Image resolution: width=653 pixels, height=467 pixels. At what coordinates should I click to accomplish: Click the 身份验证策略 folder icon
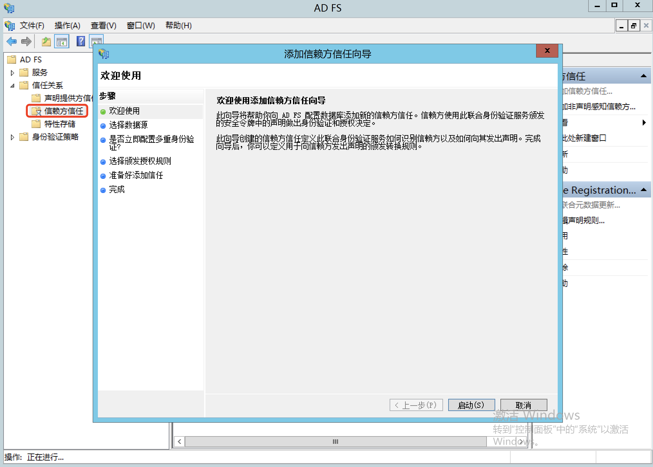24,137
